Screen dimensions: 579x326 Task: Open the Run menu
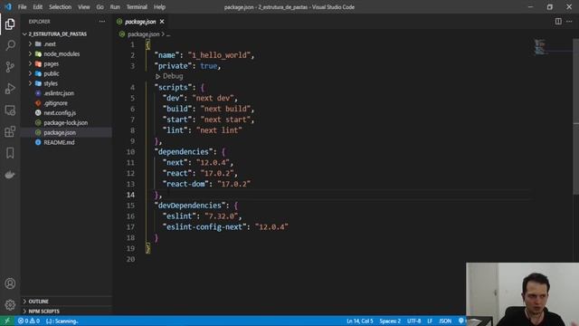tap(115, 7)
